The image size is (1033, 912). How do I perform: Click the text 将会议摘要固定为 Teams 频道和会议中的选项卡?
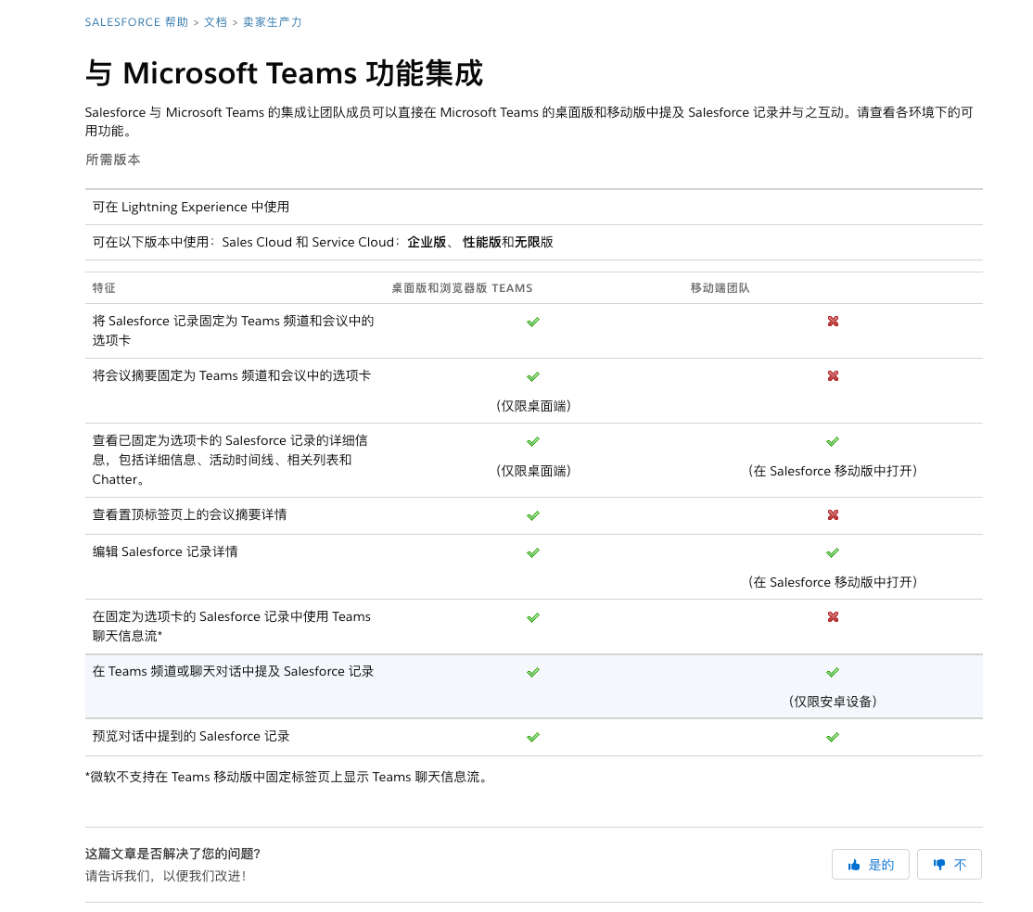click(x=231, y=375)
